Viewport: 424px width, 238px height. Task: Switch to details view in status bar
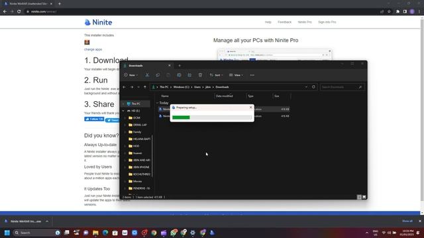pos(359,197)
